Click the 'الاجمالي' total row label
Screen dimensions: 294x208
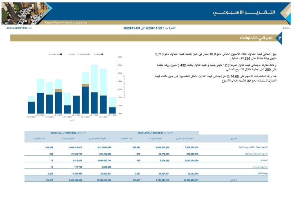click(234, 180)
